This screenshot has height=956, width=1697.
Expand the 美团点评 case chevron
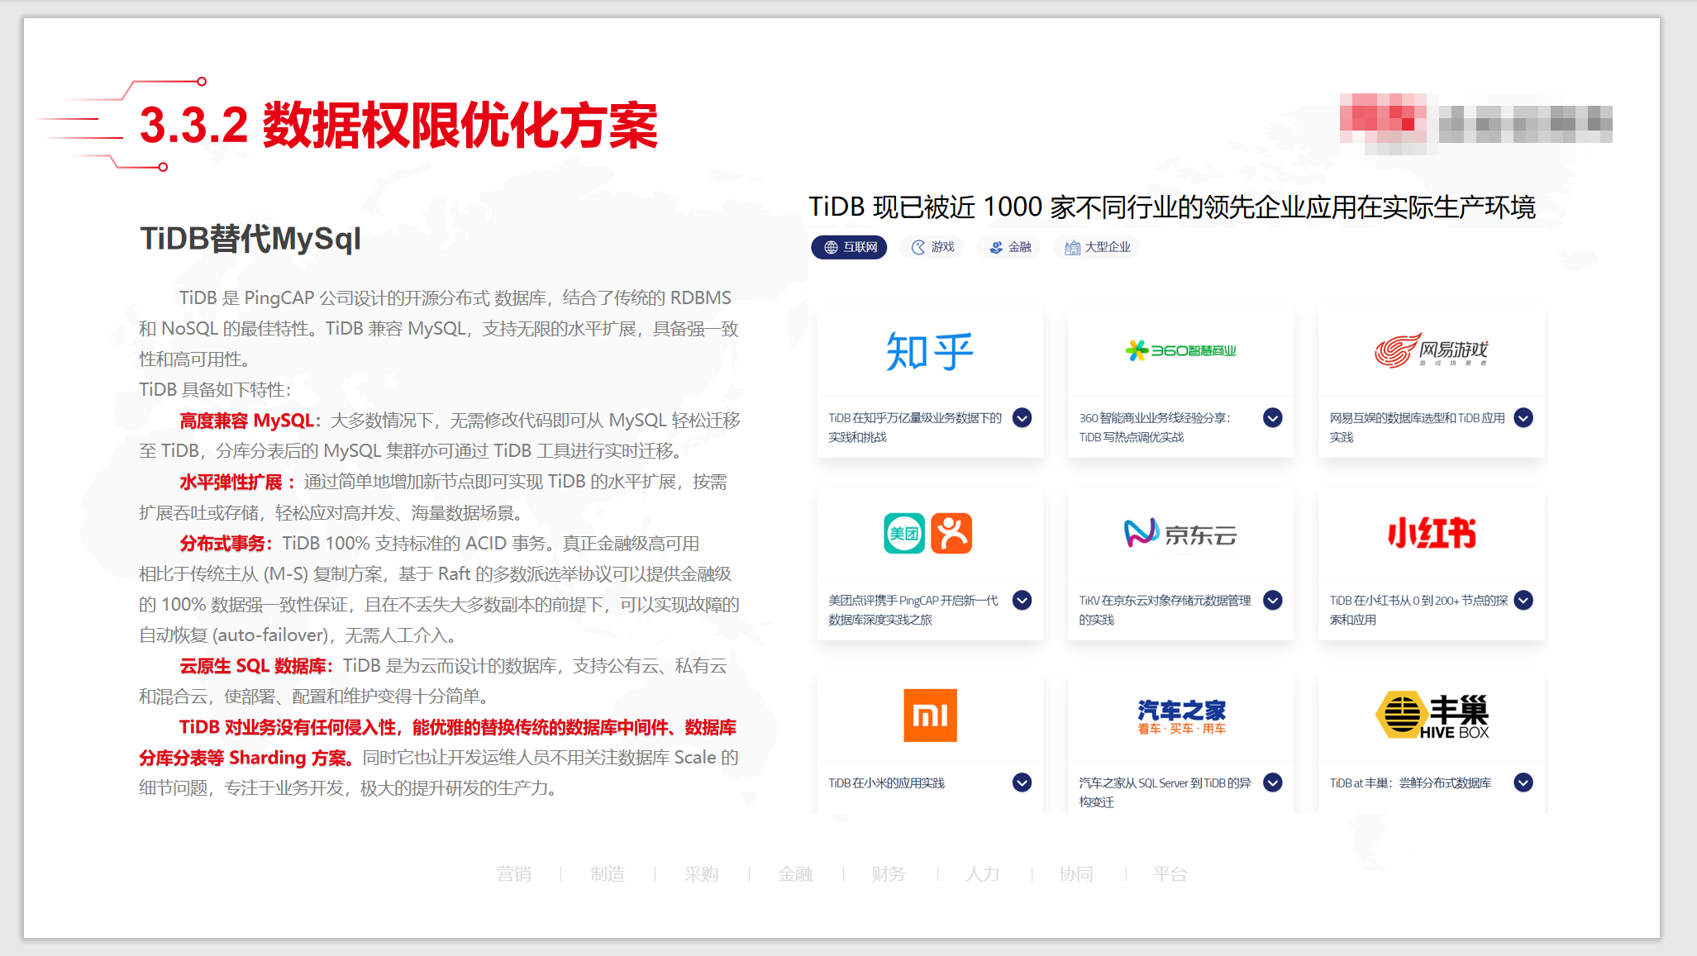[x=1022, y=601]
